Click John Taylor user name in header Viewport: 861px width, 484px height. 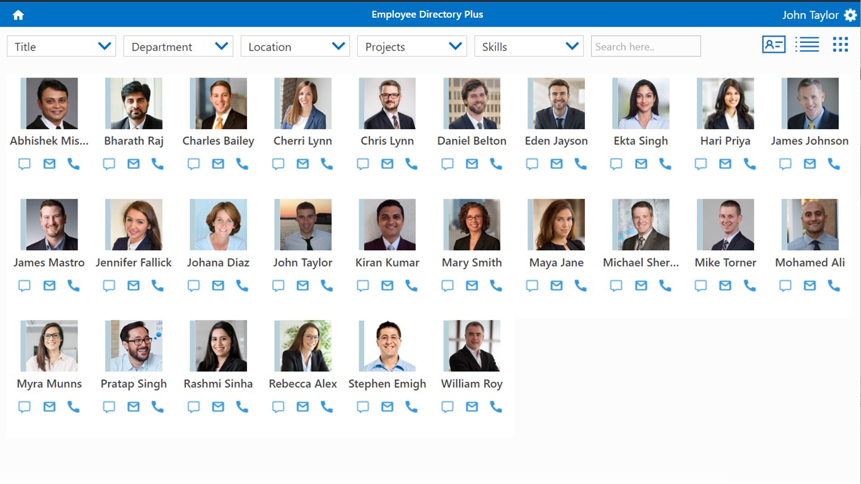811,15
